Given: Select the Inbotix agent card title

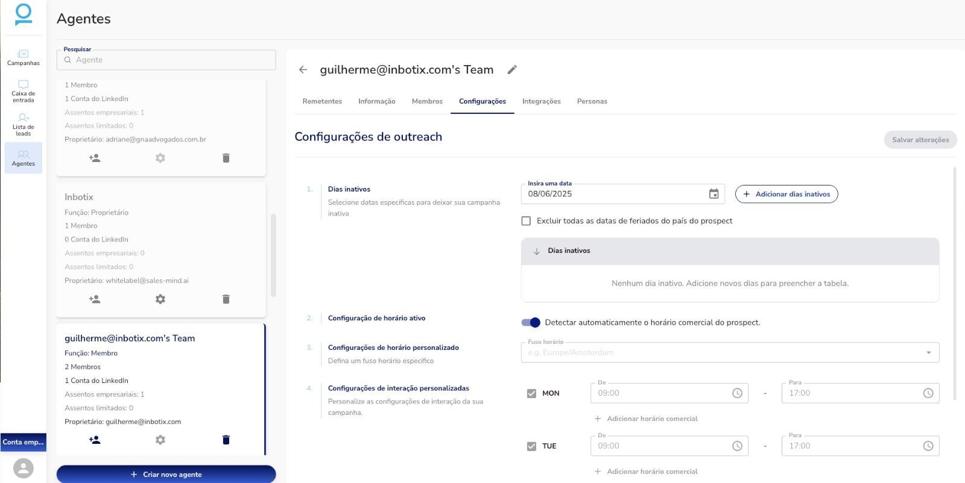Looking at the screenshot, I should [x=79, y=197].
